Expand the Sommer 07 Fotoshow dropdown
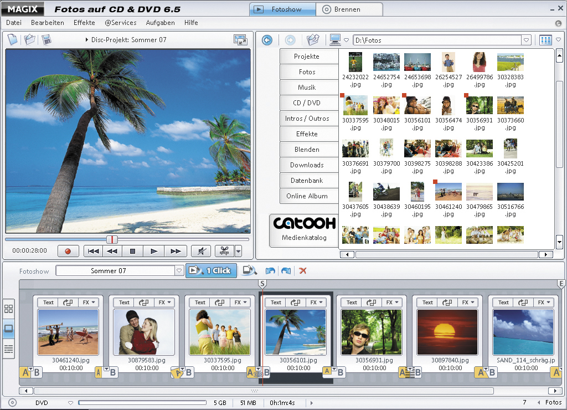Image resolution: width=567 pixels, height=410 pixels. [x=179, y=271]
